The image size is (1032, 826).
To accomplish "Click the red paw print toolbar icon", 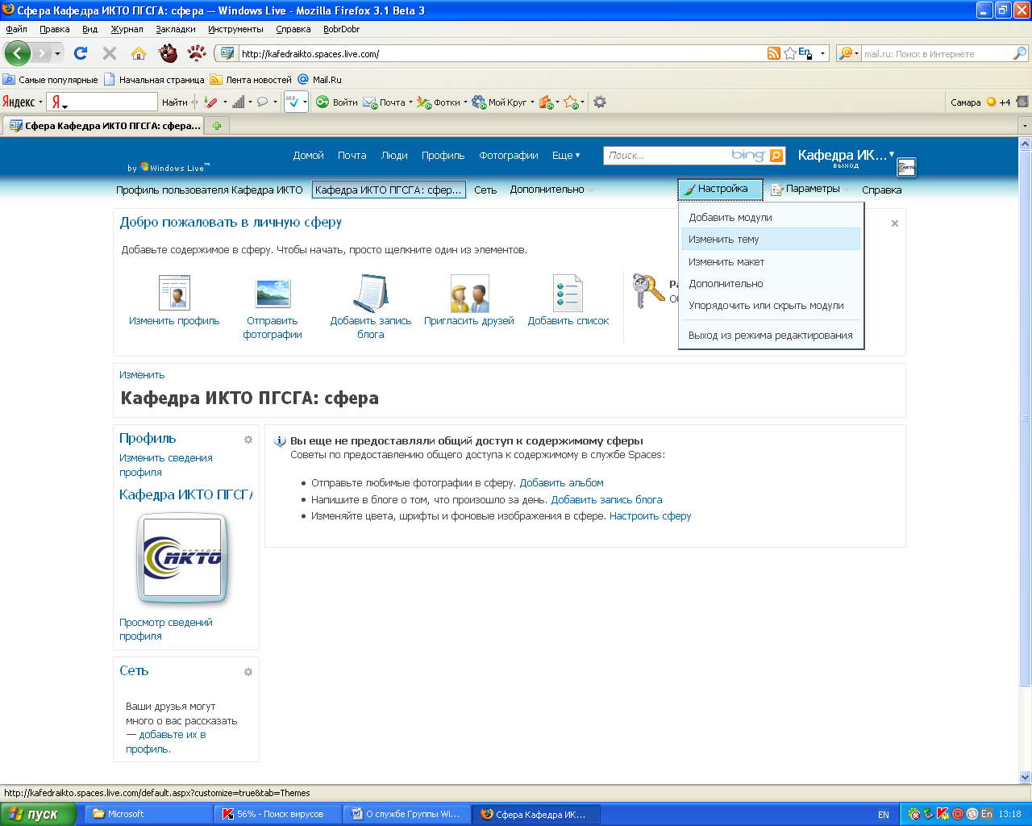I will [x=197, y=53].
